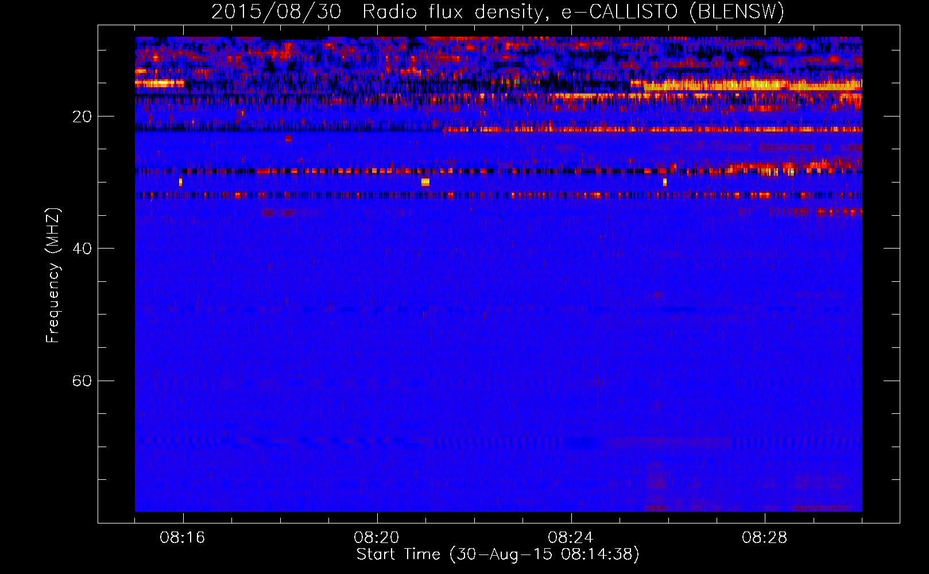The image size is (929, 574).
Task: Click the 08:24 time tick label
Action: coord(571,538)
